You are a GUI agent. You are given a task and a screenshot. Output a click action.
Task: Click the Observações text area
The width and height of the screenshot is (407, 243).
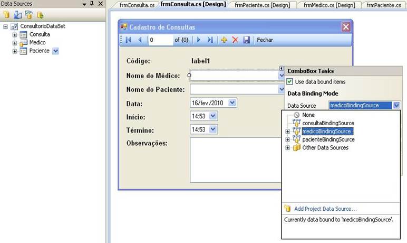236,160
